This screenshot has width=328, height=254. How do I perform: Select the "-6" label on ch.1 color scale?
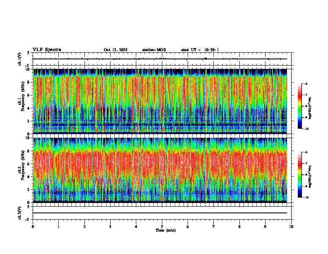point(306,84)
